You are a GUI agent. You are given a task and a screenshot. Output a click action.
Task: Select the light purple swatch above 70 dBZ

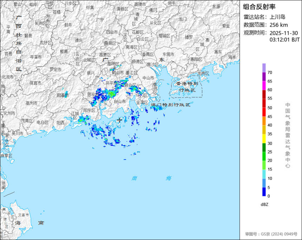pos(264,68)
